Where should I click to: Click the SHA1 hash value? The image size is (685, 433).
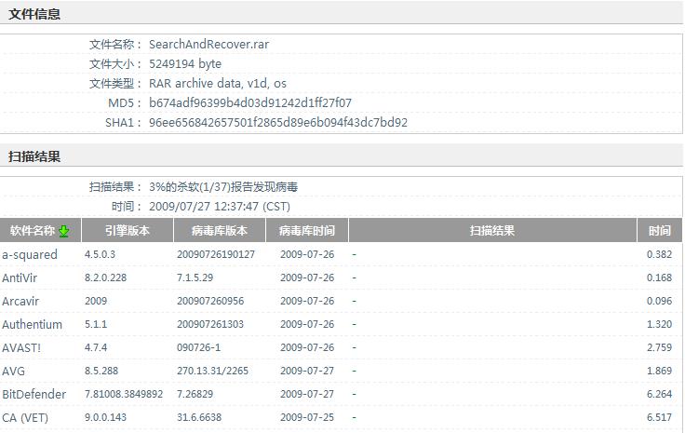coord(277,122)
